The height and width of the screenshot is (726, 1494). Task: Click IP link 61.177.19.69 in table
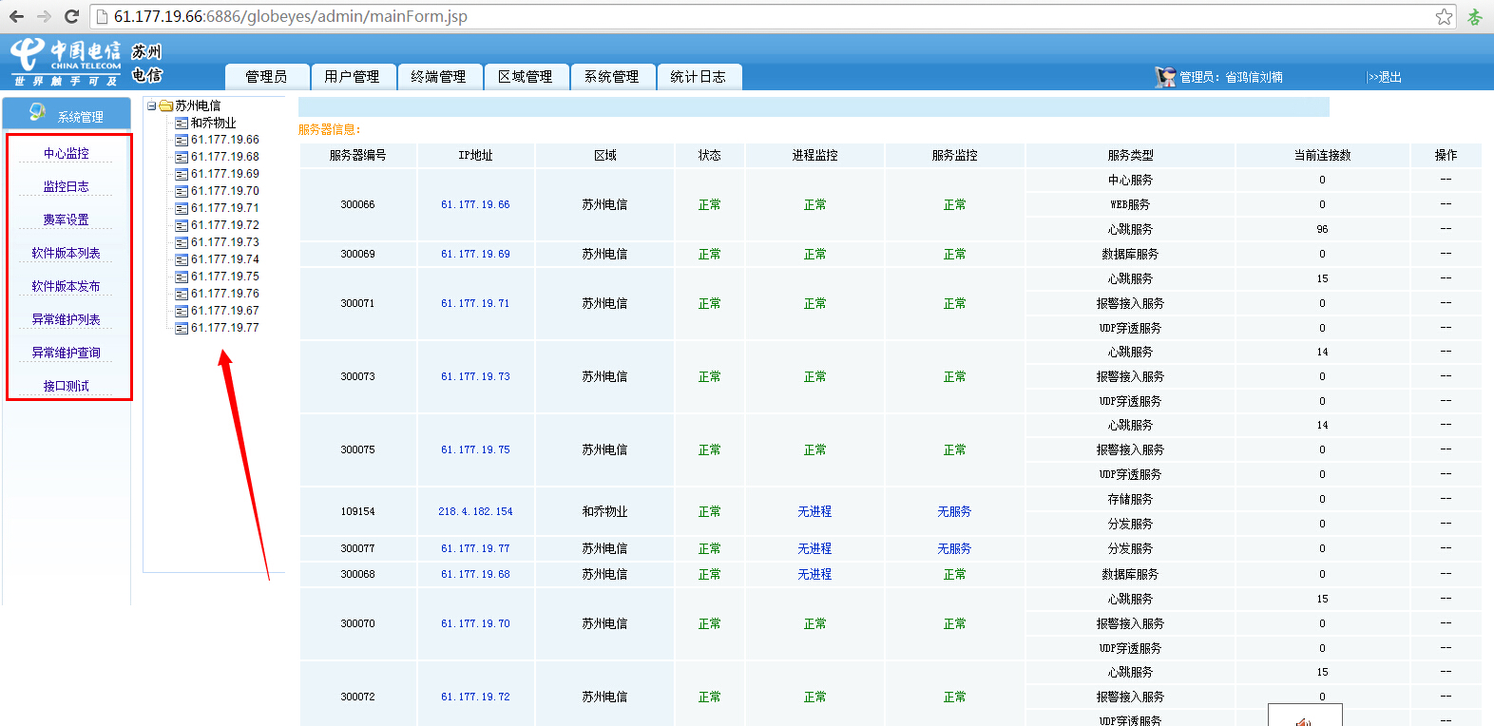(475, 254)
